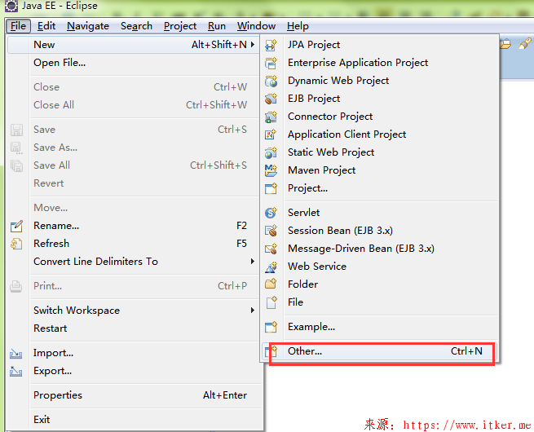The image size is (534, 432).
Task: Open the Run menu
Action: pyautogui.click(x=217, y=26)
